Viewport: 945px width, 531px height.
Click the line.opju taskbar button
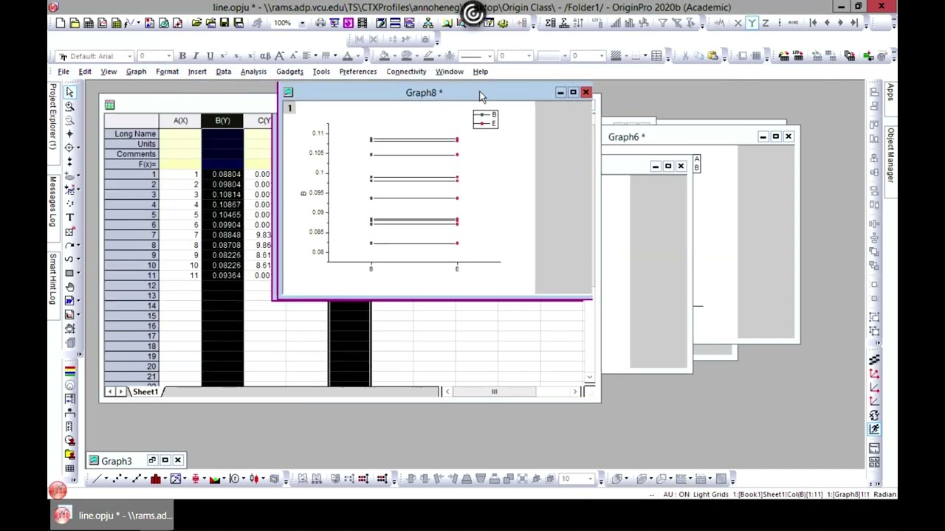click(113, 516)
